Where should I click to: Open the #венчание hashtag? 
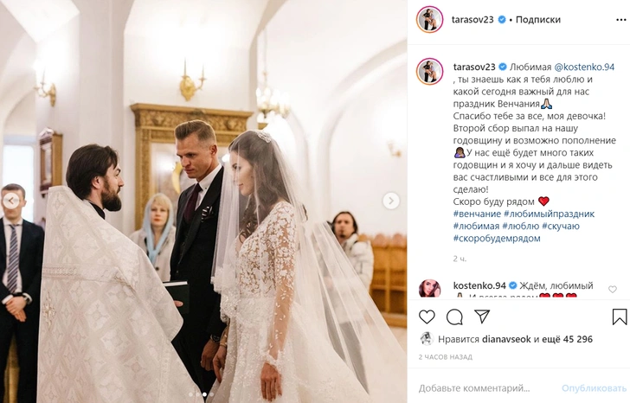[477, 214]
